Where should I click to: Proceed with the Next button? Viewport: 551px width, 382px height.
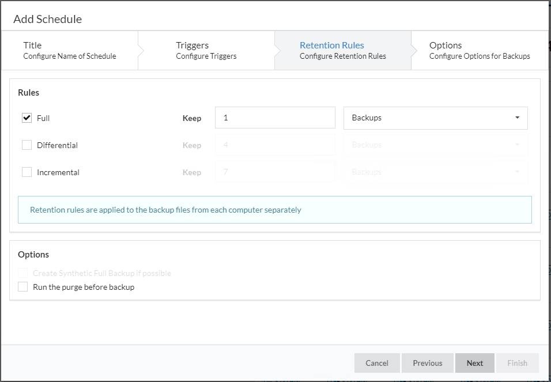(474, 363)
